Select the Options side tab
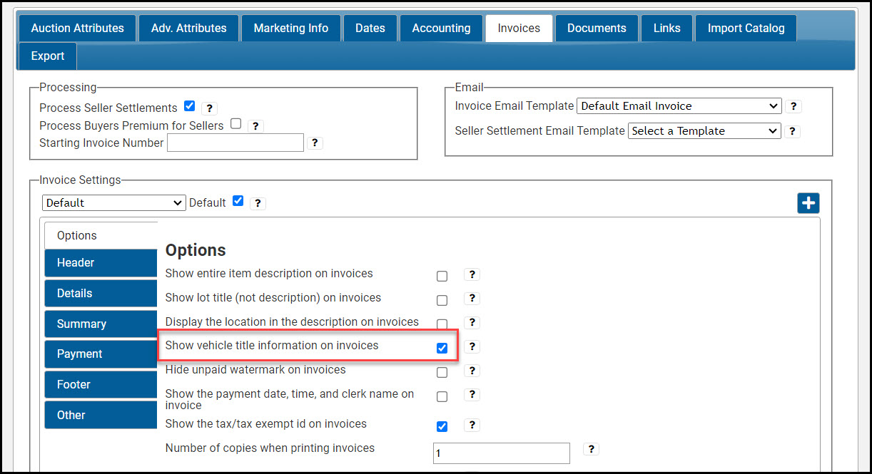This screenshot has height=474, width=872. [x=101, y=236]
